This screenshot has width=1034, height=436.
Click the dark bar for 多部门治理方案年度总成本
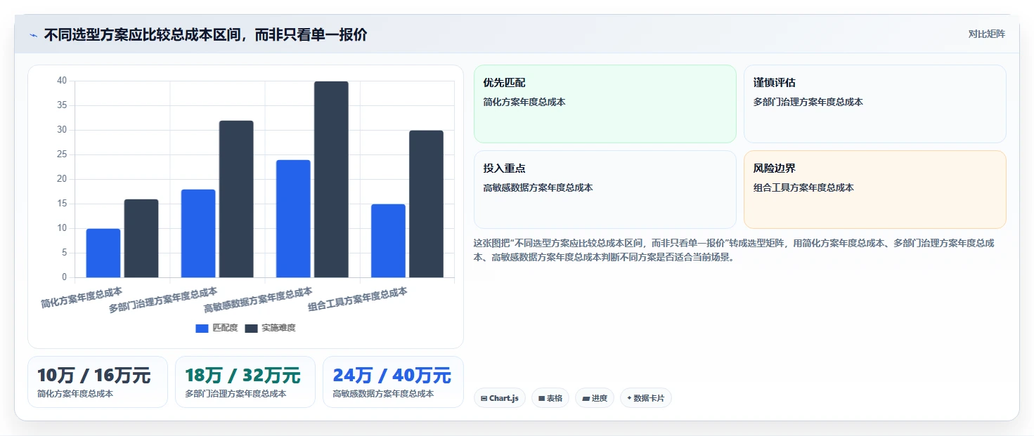pyautogui.click(x=236, y=199)
